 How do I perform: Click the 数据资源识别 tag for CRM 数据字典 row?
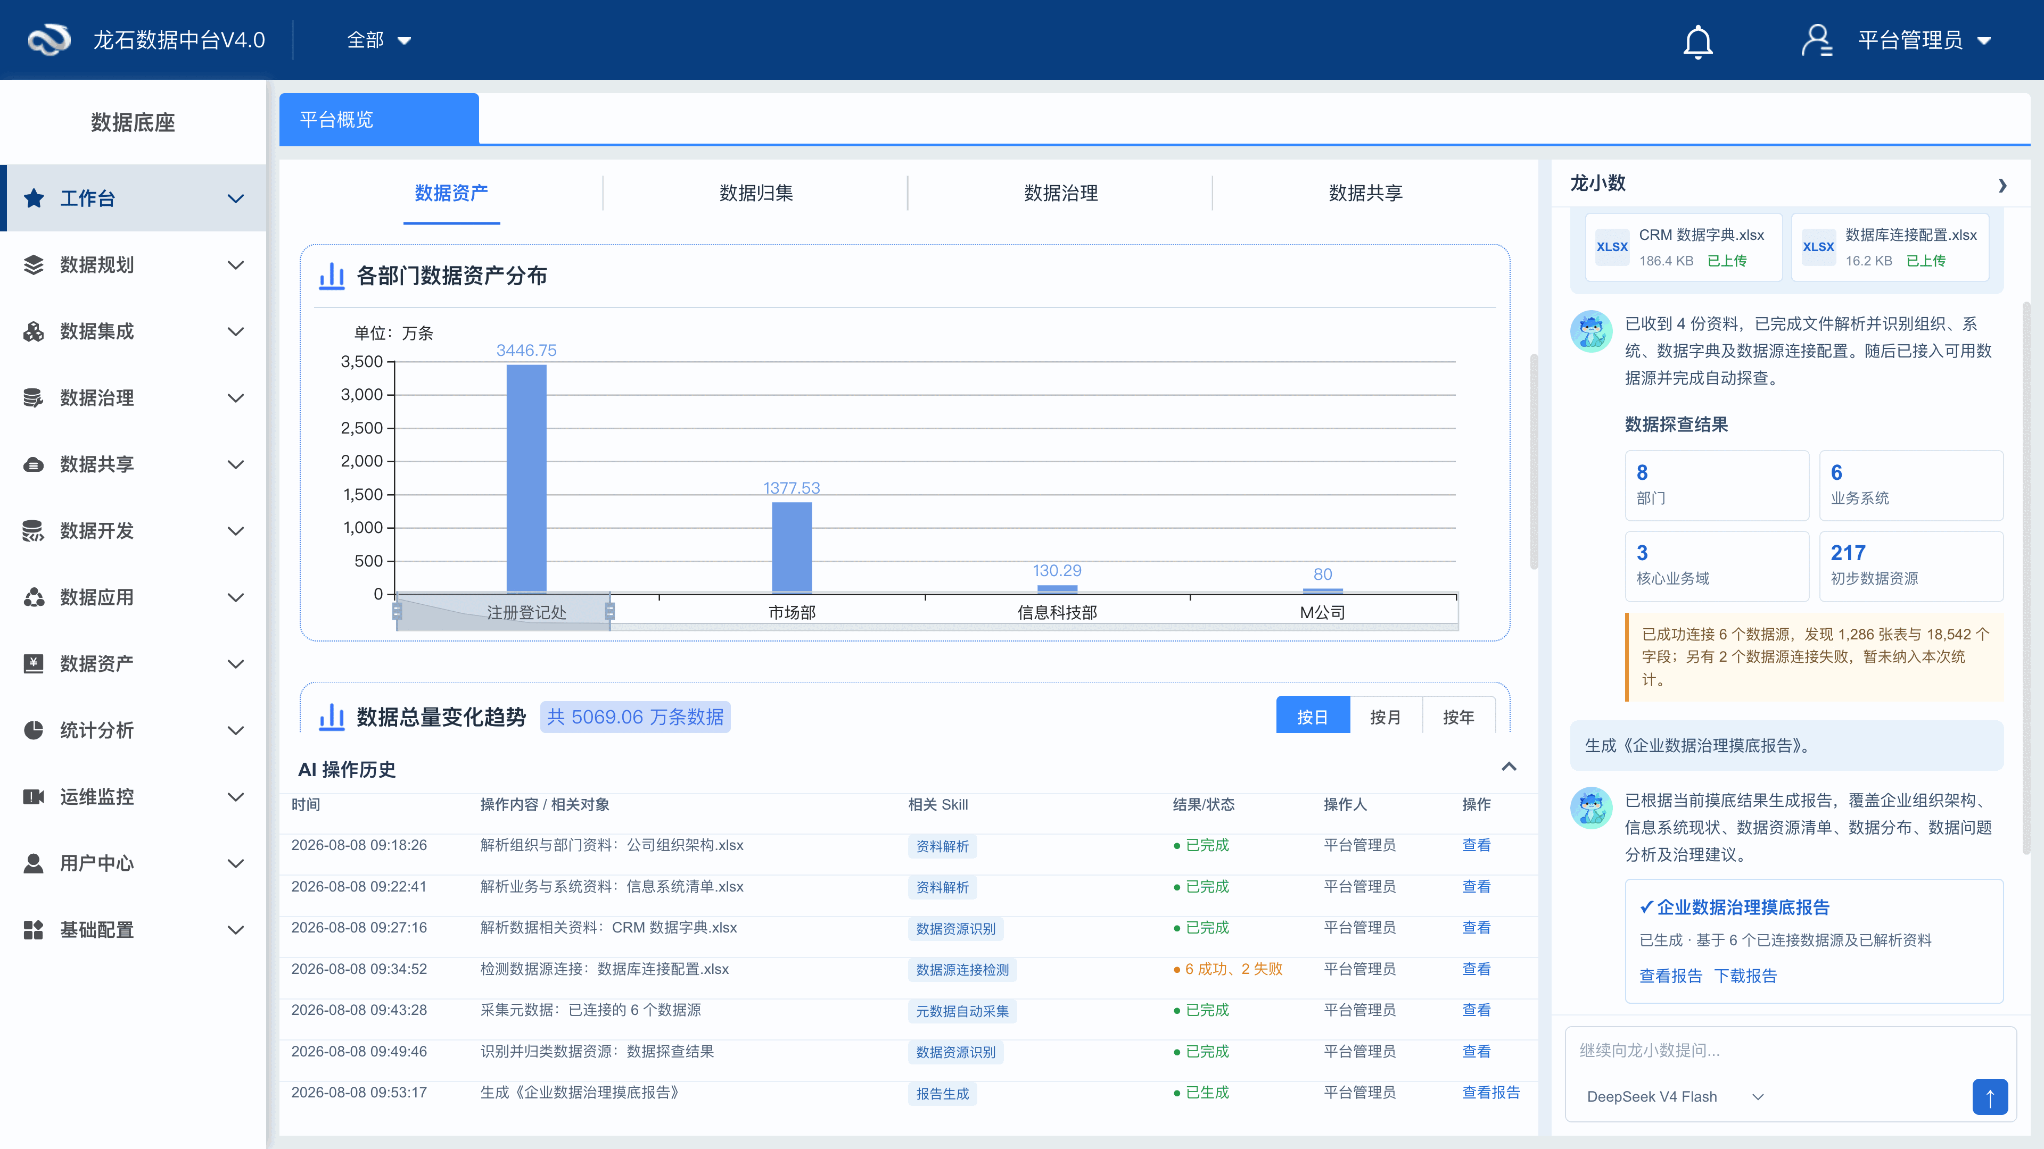click(955, 929)
